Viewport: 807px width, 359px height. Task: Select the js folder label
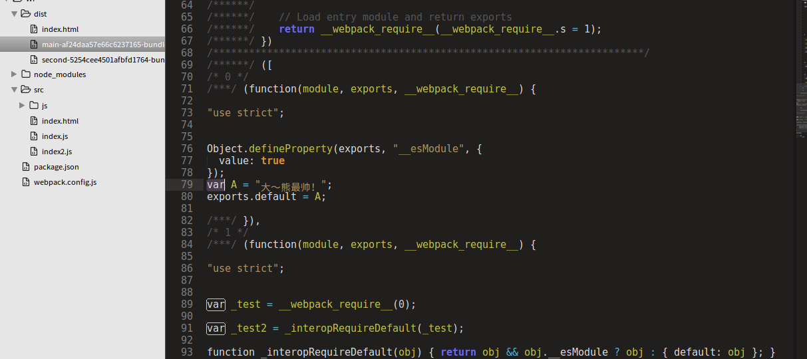(x=45, y=106)
